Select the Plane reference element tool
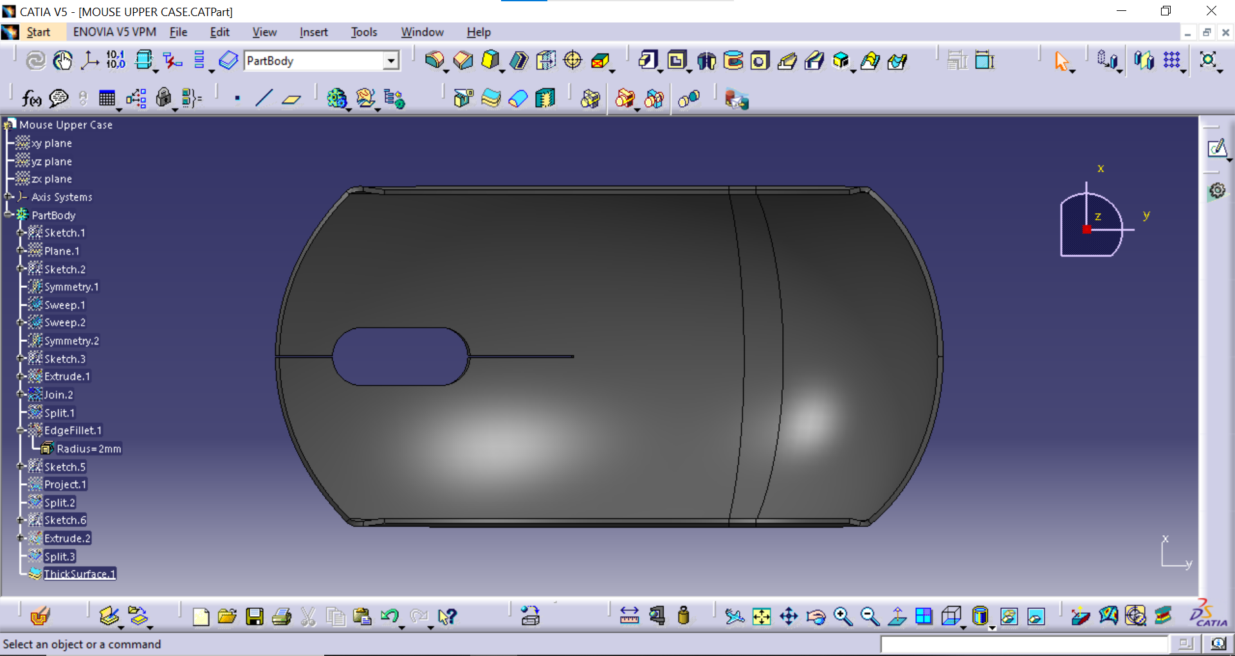Image resolution: width=1235 pixels, height=656 pixels. coord(291,99)
